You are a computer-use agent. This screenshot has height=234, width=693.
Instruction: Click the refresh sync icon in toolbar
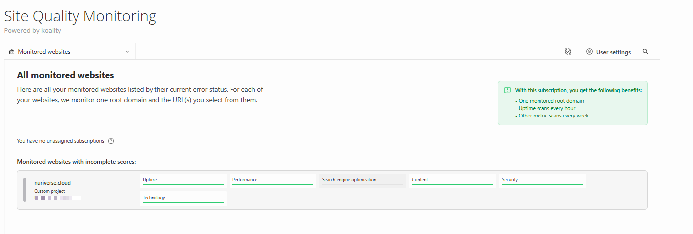568,52
